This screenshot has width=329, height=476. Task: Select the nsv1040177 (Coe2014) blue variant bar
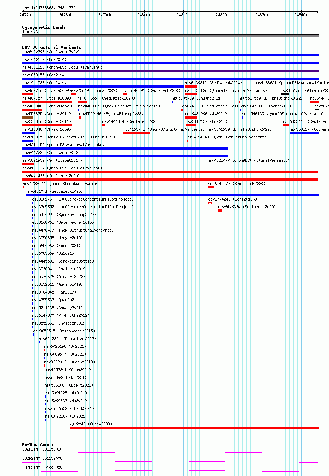click(170, 63)
